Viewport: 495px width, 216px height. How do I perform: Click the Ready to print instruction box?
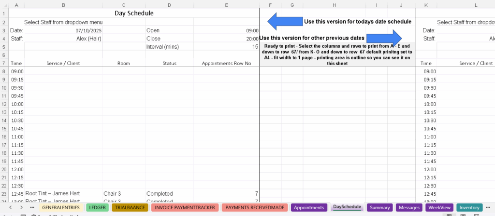[337, 54]
